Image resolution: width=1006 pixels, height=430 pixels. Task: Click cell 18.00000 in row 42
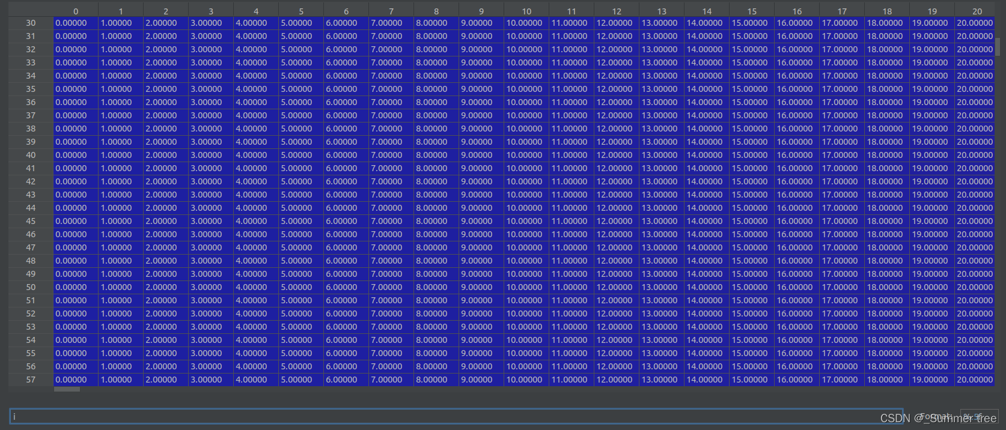(x=887, y=181)
